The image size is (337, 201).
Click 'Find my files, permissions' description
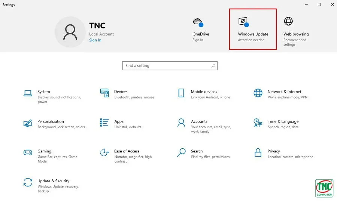[x=210, y=157]
